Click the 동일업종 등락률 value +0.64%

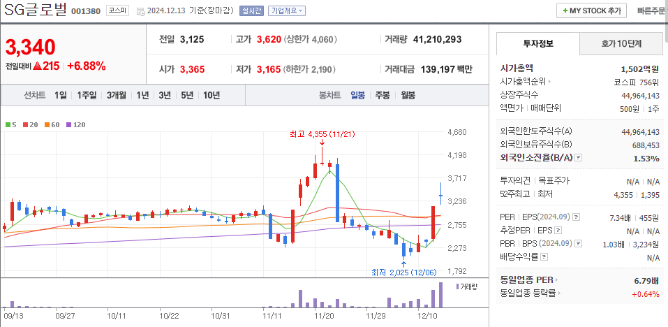click(x=646, y=294)
